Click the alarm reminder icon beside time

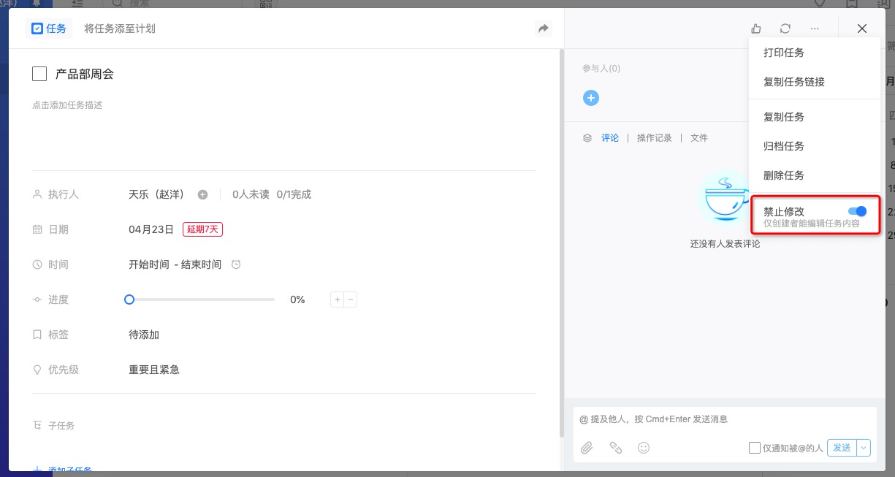(236, 264)
